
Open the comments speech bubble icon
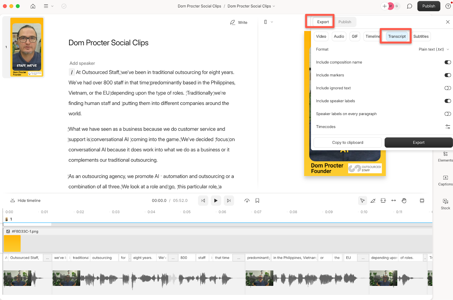[x=409, y=6]
